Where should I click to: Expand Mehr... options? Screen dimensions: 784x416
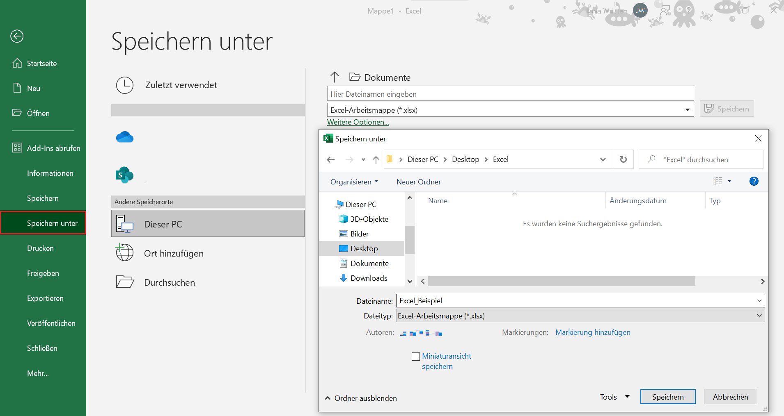pyautogui.click(x=38, y=373)
